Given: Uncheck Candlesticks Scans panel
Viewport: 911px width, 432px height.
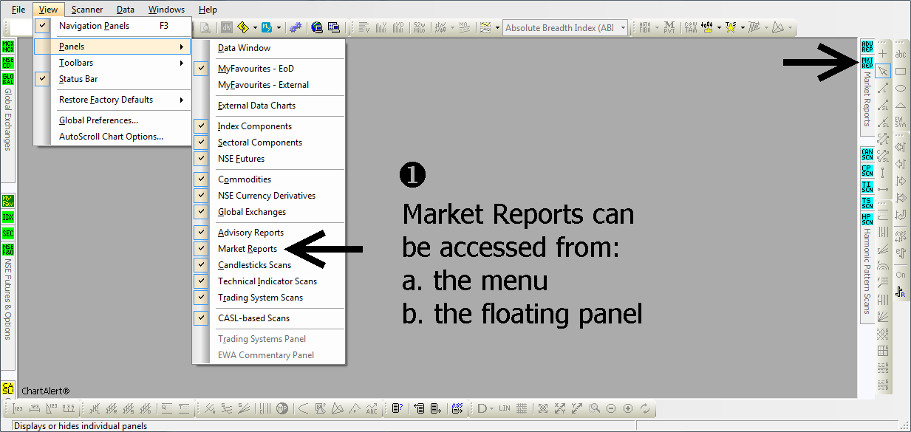Looking at the screenshot, I should point(201,265).
